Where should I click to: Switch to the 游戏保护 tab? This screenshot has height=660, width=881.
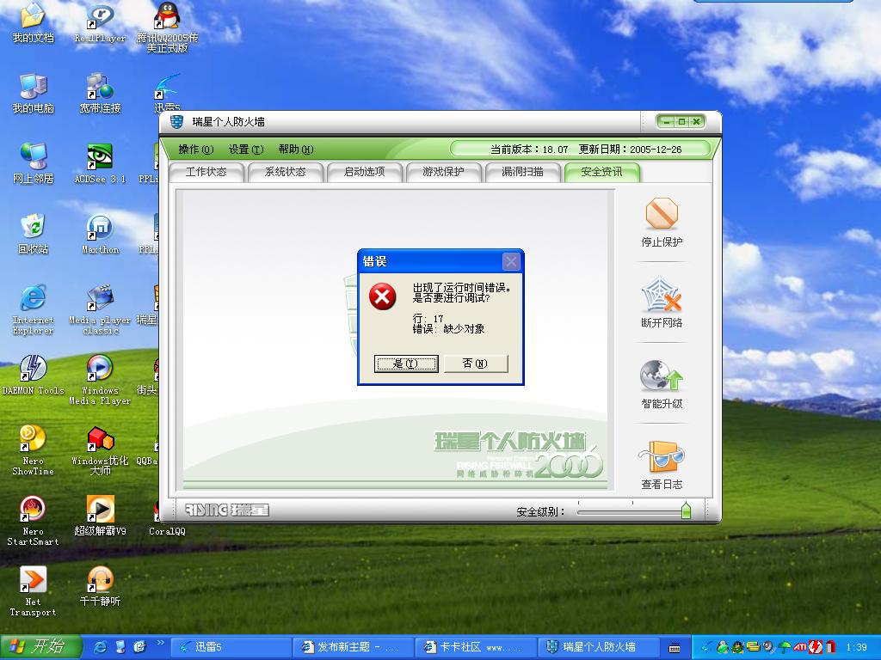coord(443,172)
